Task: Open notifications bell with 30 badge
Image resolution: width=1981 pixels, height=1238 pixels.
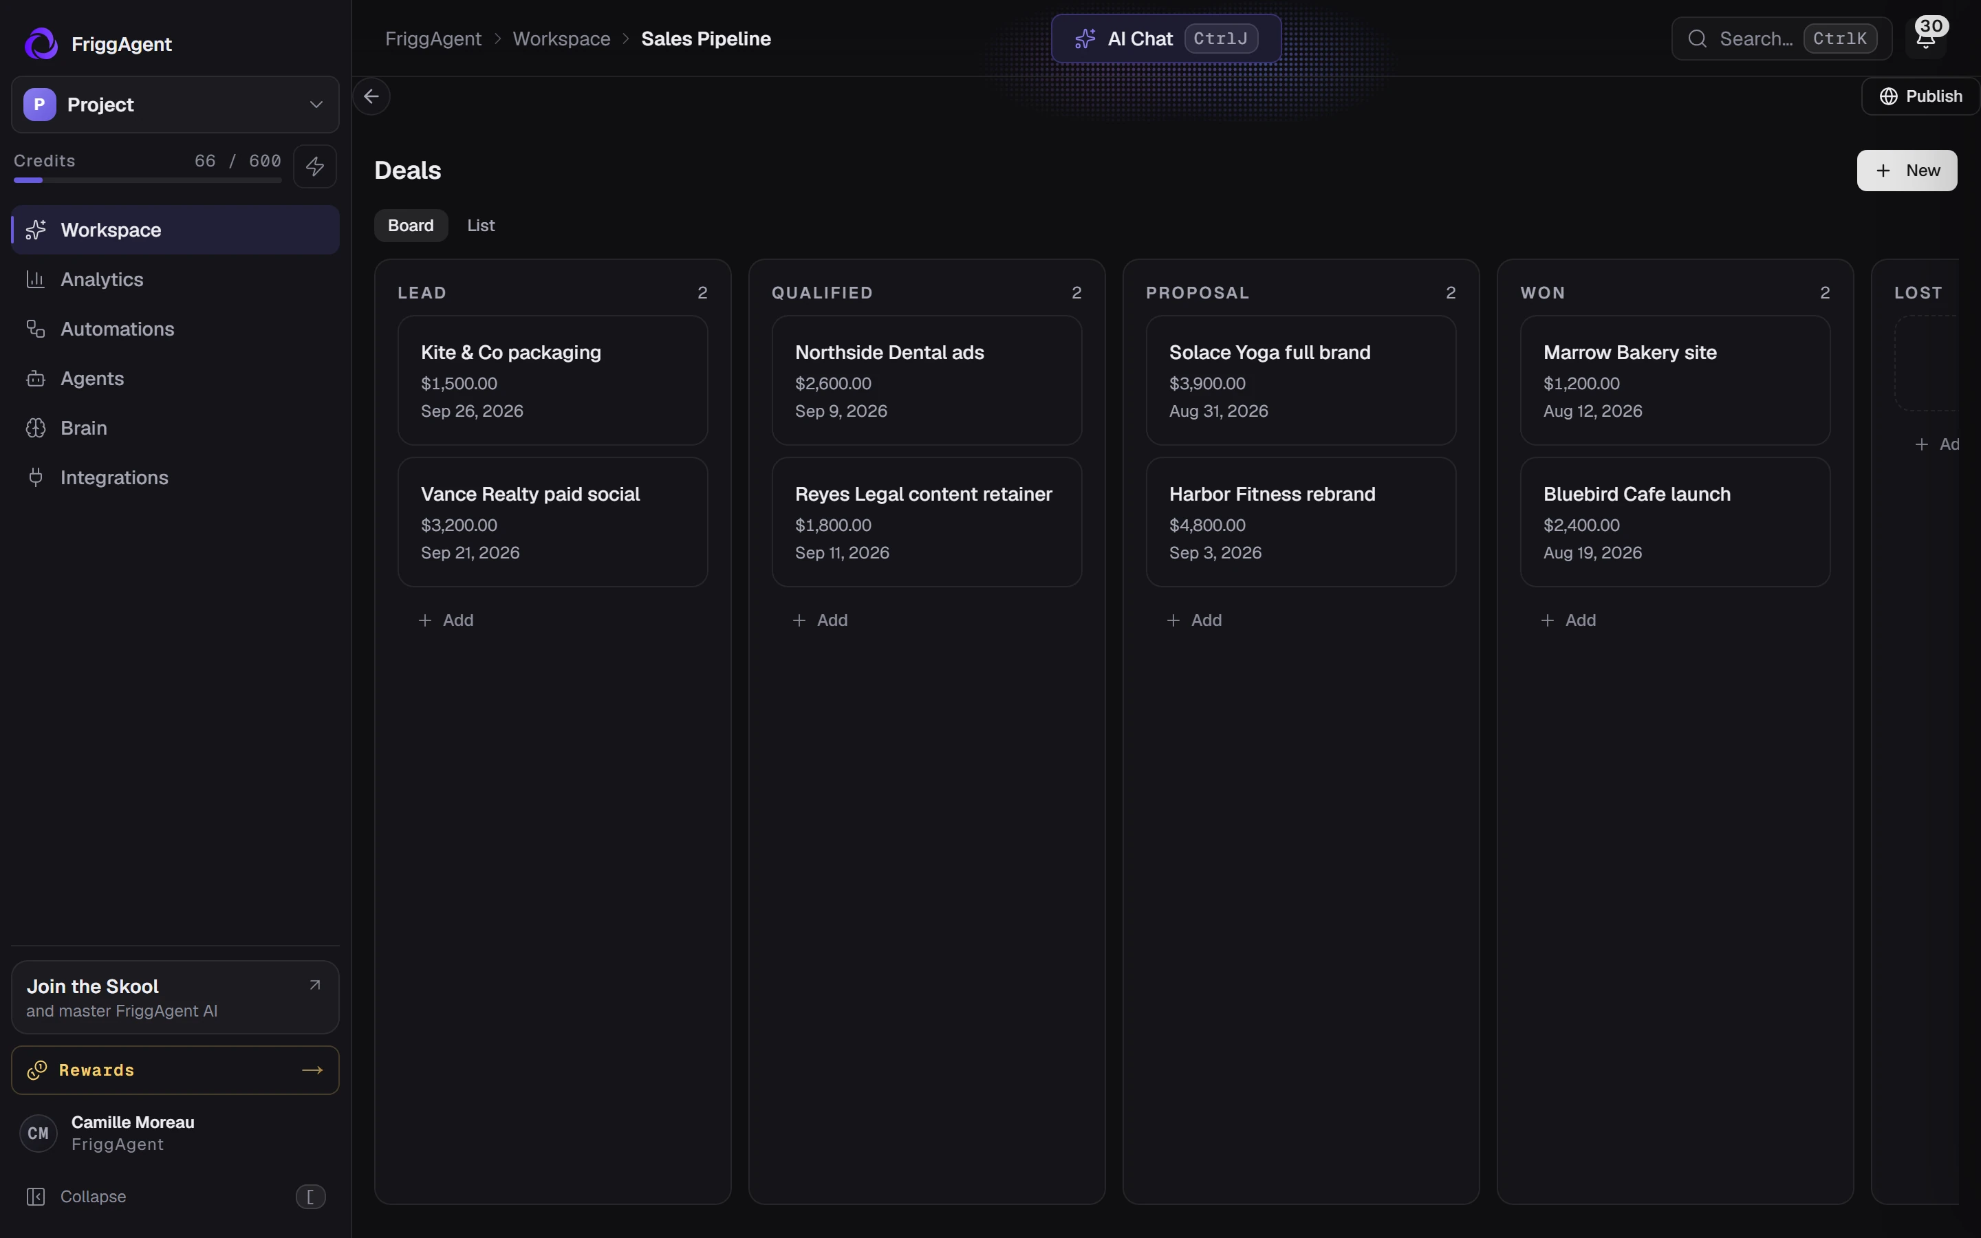Action: 1926,38
